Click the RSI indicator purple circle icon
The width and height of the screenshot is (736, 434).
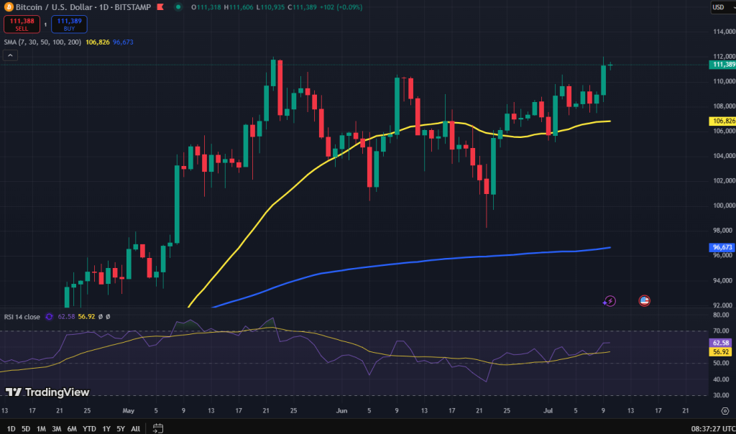point(49,317)
